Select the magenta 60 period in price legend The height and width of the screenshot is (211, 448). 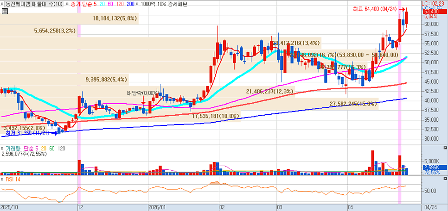110,5
